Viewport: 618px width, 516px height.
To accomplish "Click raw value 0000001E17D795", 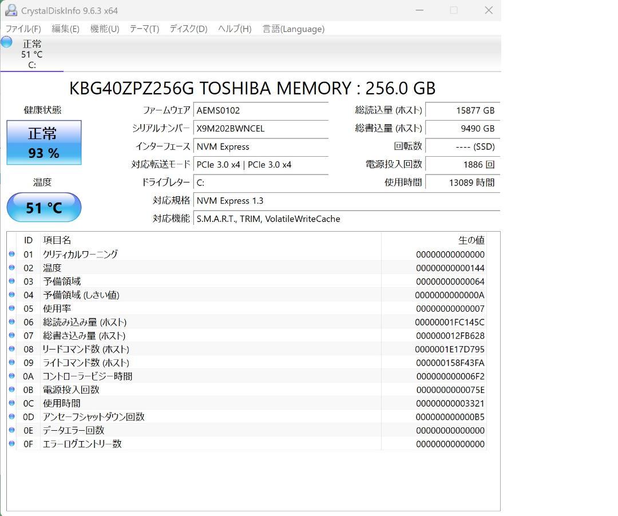I will pyautogui.click(x=450, y=349).
